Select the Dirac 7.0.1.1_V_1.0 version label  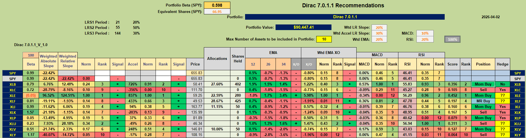point(31,45)
